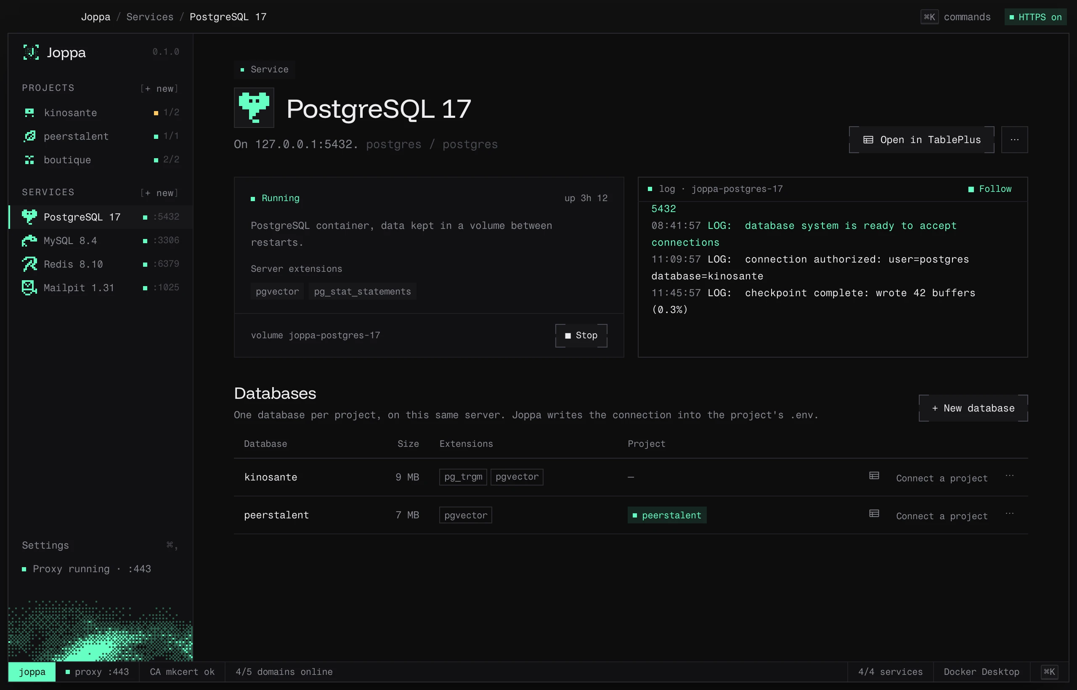The width and height of the screenshot is (1077, 690).
Task: Select Mailpit 1.31 service icon
Action: (x=29, y=288)
